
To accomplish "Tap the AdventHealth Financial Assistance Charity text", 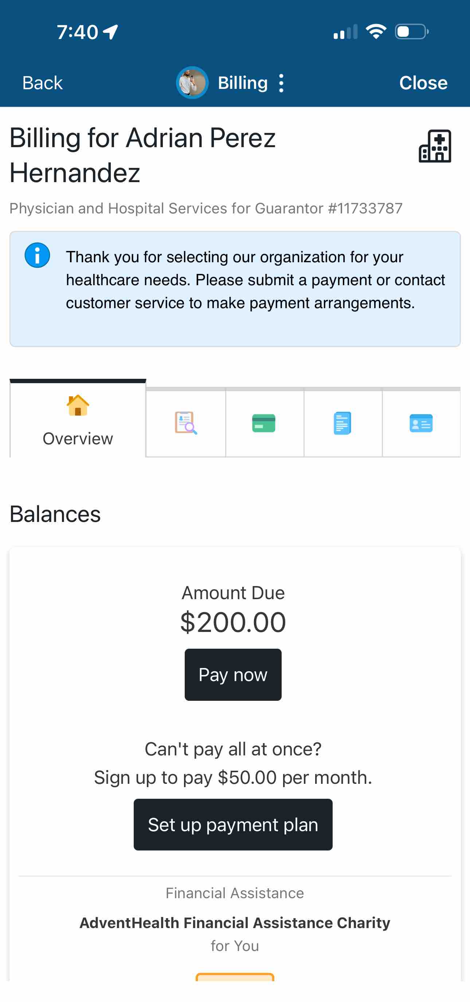I will (x=235, y=923).
